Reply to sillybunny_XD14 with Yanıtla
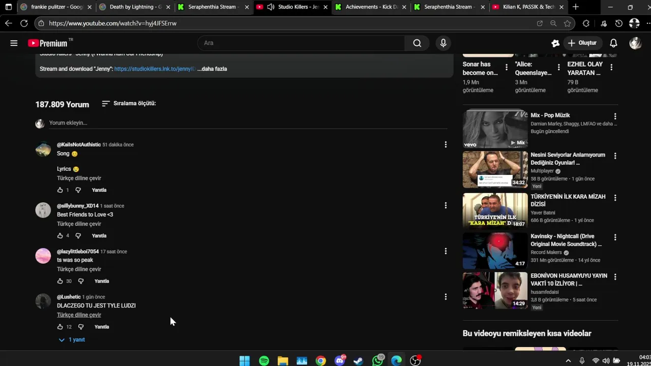The height and width of the screenshot is (366, 651). point(99,236)
